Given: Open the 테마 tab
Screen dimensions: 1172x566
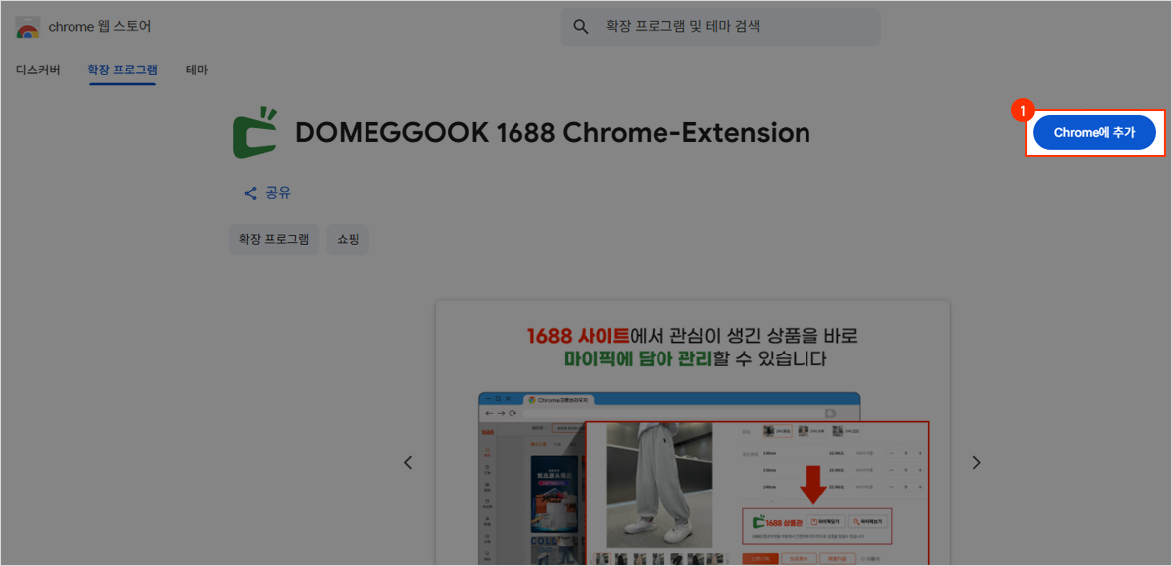Looking at the screenshot, I should pyautogui.click(x=197, y=71).
